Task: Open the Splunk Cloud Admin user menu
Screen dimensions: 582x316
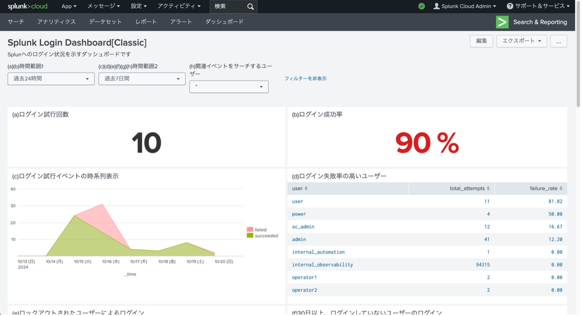Action: 465,6
